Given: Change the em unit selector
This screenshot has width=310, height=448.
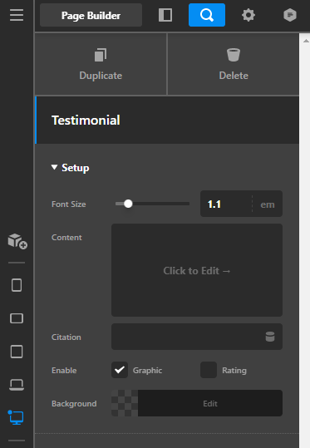Looking at the screenshot, I should pyautogui.click(x=268, y=204).
